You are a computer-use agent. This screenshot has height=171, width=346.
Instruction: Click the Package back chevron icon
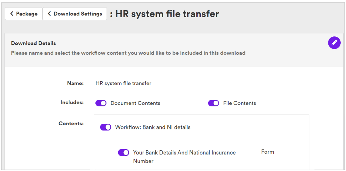[x=12, y=13]
